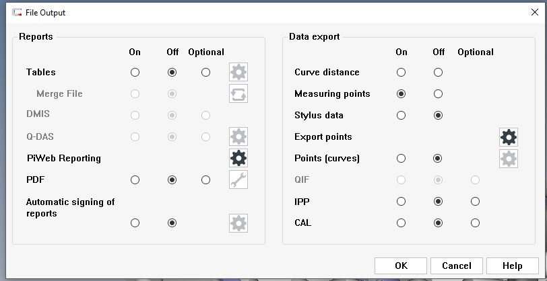Image resolution: width=547 pixels, height=281 pixels.
Task: Select Optional for PDF report
Action: coord(206,180)
